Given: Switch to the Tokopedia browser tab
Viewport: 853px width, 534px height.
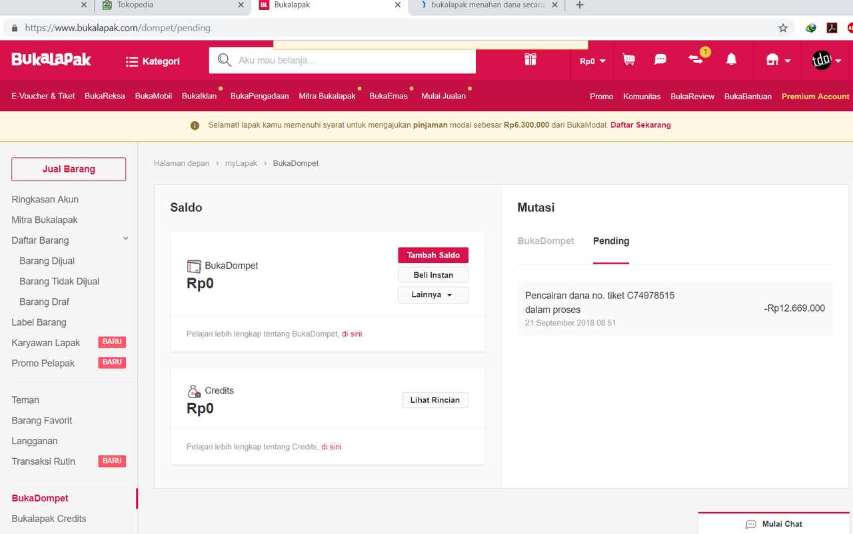Looking at the screenshot, I should pyautogui.click(x=173, y=5).
